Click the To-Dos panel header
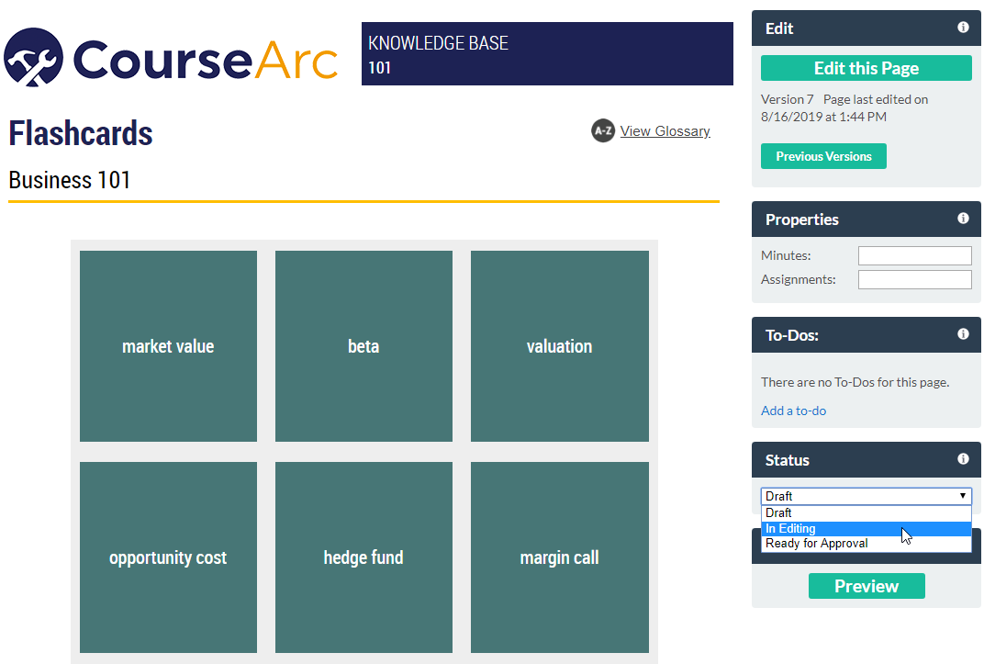 pos(866,334)
